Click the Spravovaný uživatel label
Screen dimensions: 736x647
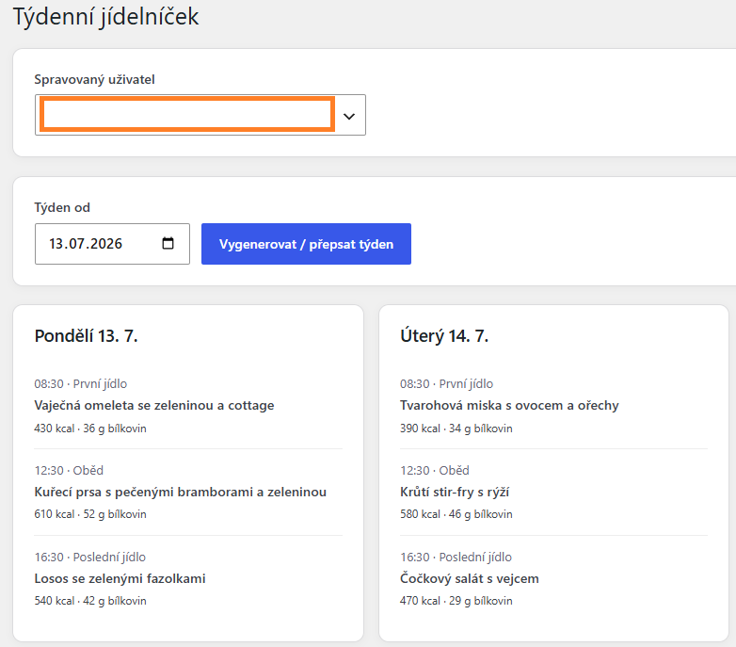94,79
